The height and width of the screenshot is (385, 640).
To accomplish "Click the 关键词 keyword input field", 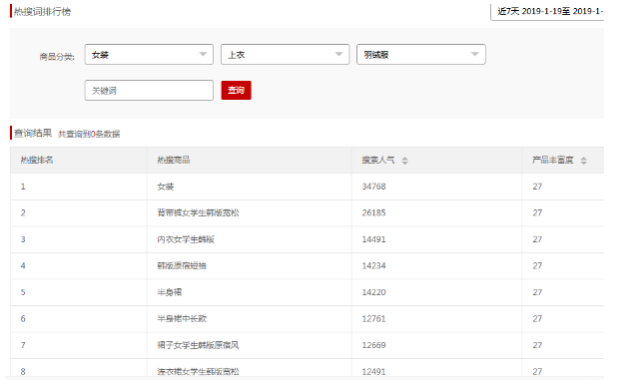I will (149, 90).
